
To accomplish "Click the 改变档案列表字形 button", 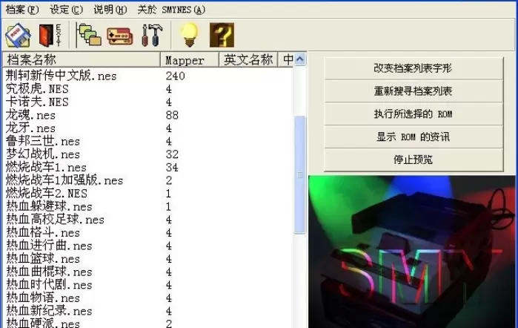I will coord(413,68).
